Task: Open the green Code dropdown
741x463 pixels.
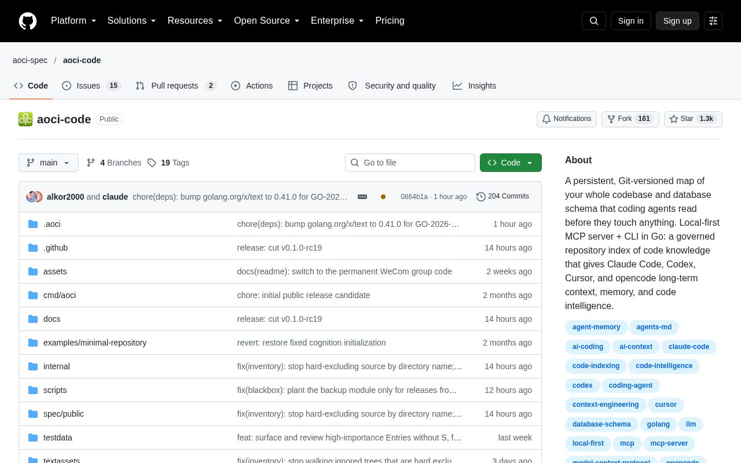Action: [x=511, y=163]
